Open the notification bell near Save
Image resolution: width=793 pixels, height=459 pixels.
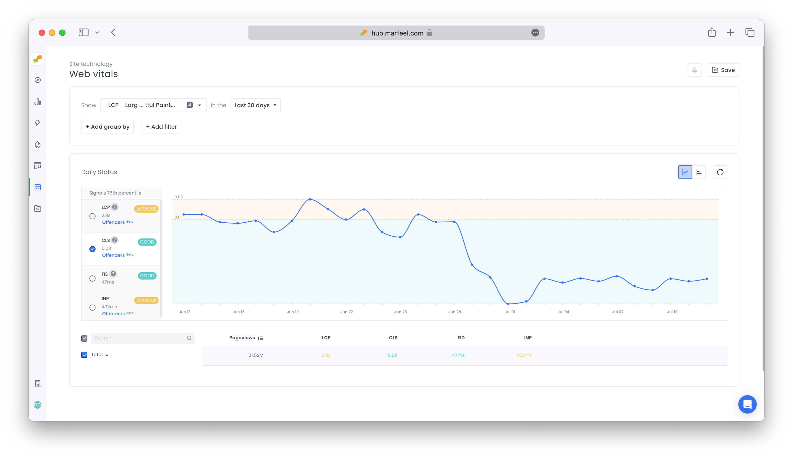click(x=695, y=70)
